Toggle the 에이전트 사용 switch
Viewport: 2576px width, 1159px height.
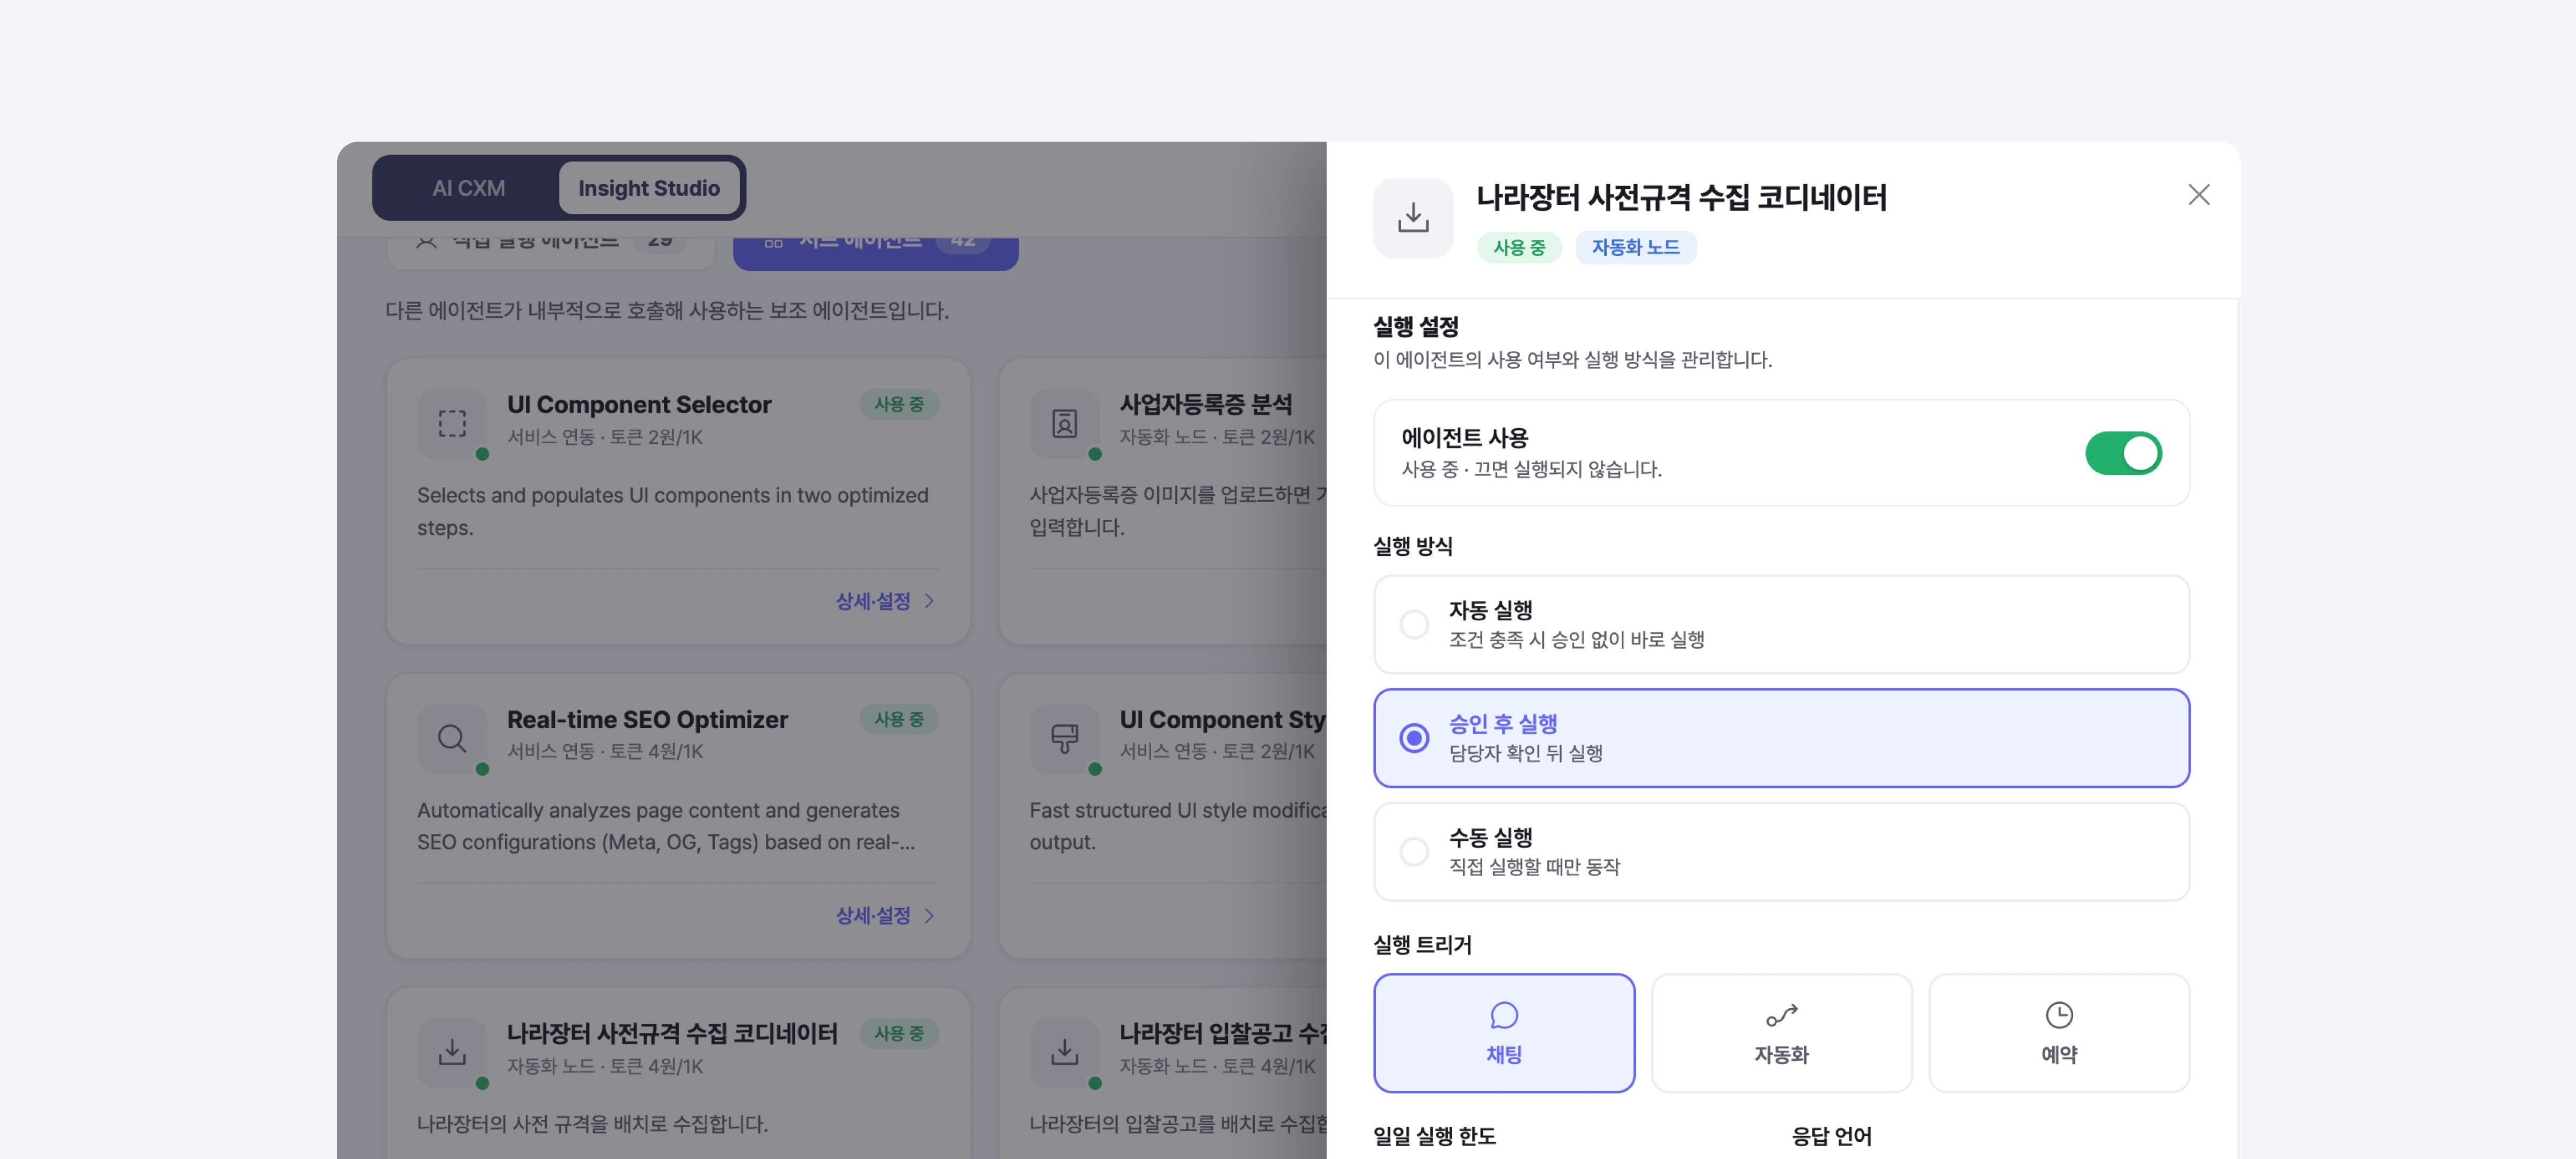[x=2123, y=453]
